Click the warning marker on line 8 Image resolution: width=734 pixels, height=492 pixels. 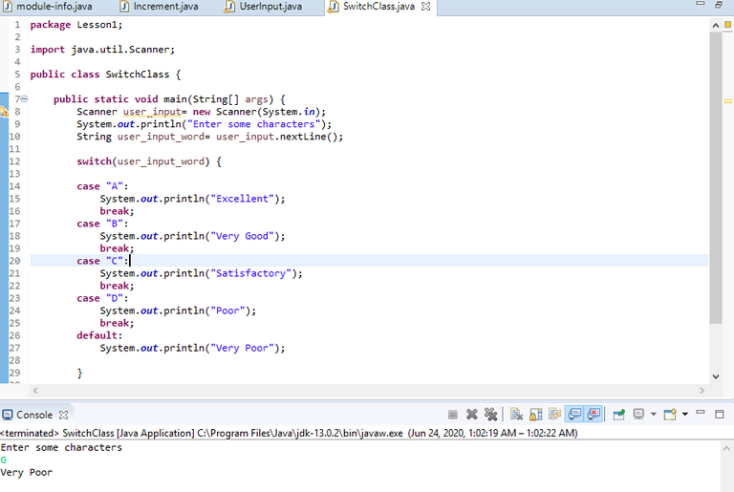coord(4,112)
